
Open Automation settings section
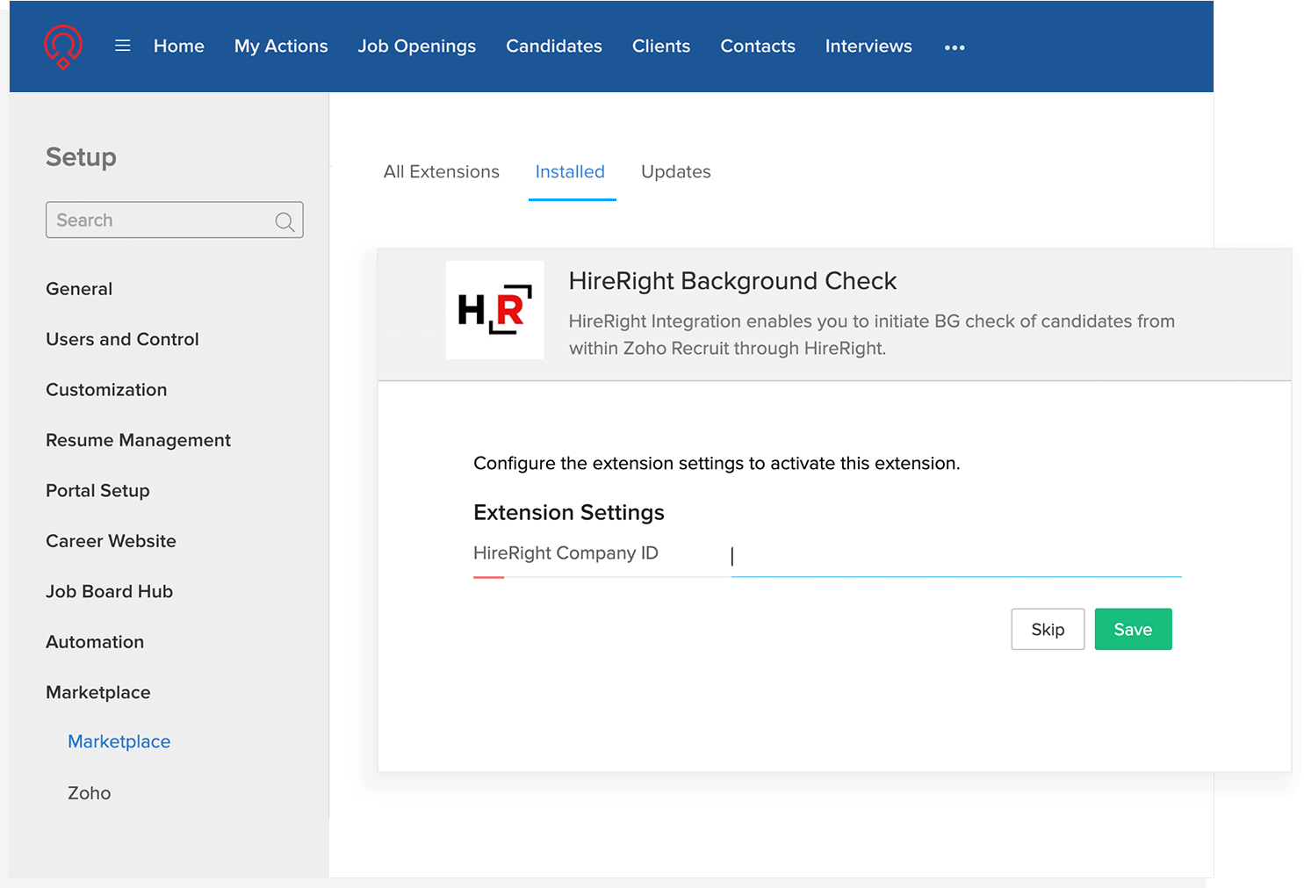(x=95, y=642)
